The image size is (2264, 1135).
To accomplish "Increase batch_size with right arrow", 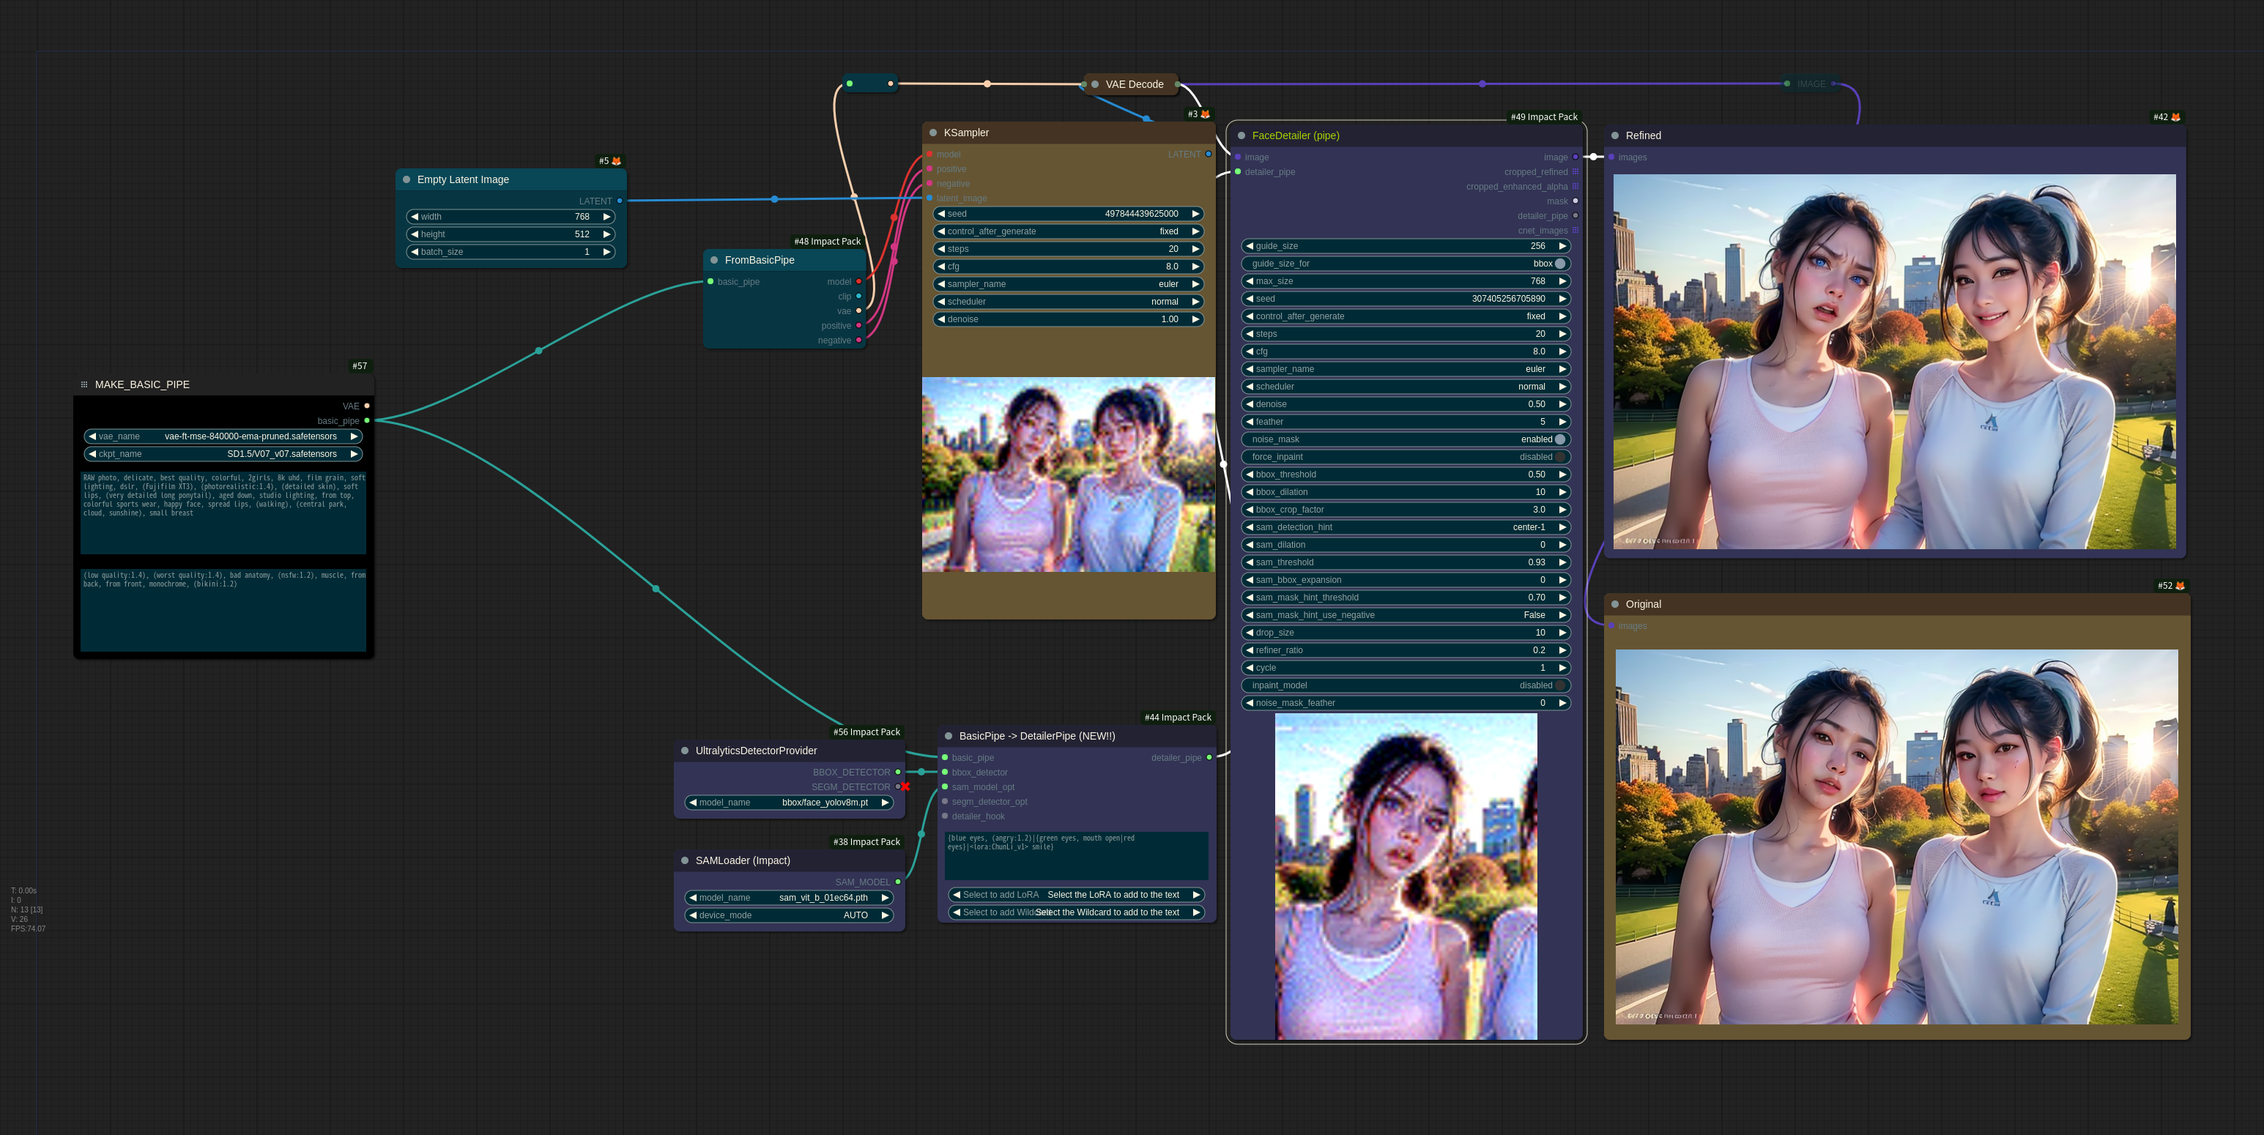I will click(606, 252).
